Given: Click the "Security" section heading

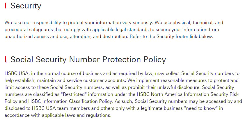Looking at the screenshot, I should (x=26, y=6).
